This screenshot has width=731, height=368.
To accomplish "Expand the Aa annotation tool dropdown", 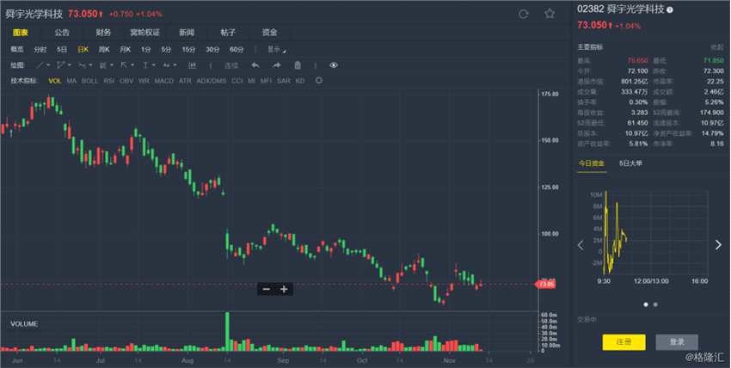I will click(x=175, y=65).
